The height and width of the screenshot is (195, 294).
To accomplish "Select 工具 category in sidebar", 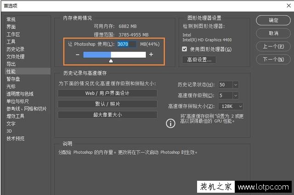I will click(x=11, y=42).
